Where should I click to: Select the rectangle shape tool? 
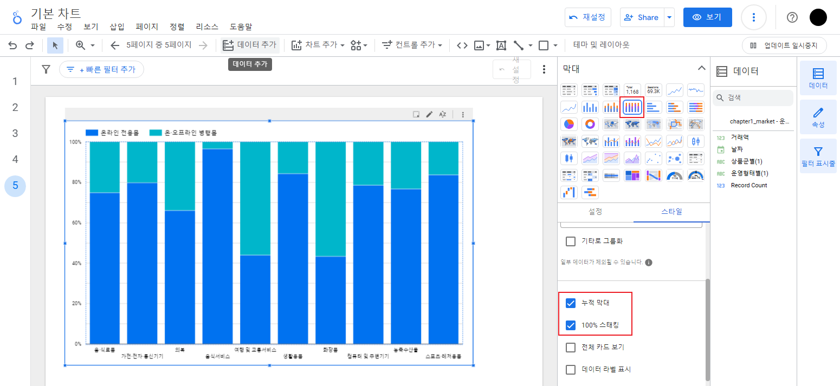coord(544,45)
